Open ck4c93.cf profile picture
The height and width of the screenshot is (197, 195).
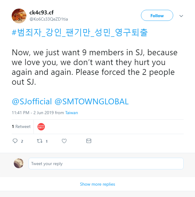(19, 16)
